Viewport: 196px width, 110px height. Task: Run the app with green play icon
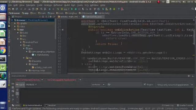[72, 9]
